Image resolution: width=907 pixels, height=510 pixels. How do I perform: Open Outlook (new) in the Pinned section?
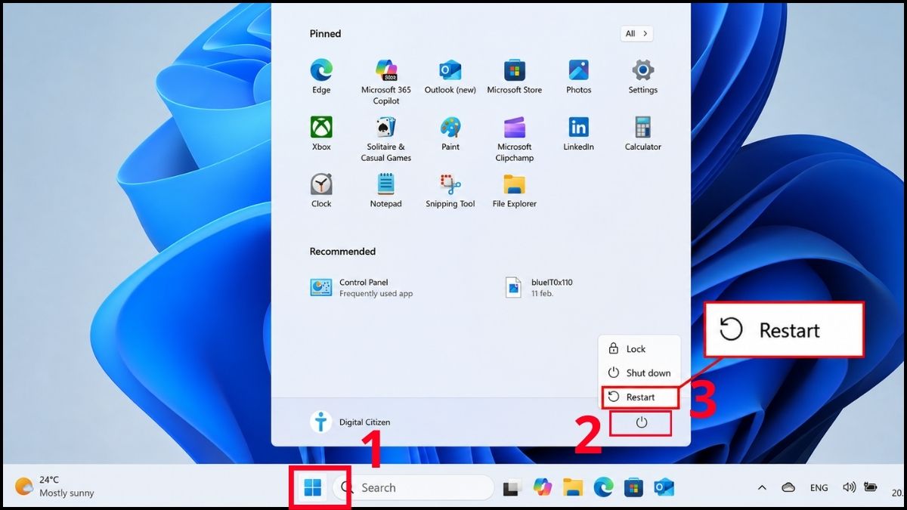[x=450, y=76]
